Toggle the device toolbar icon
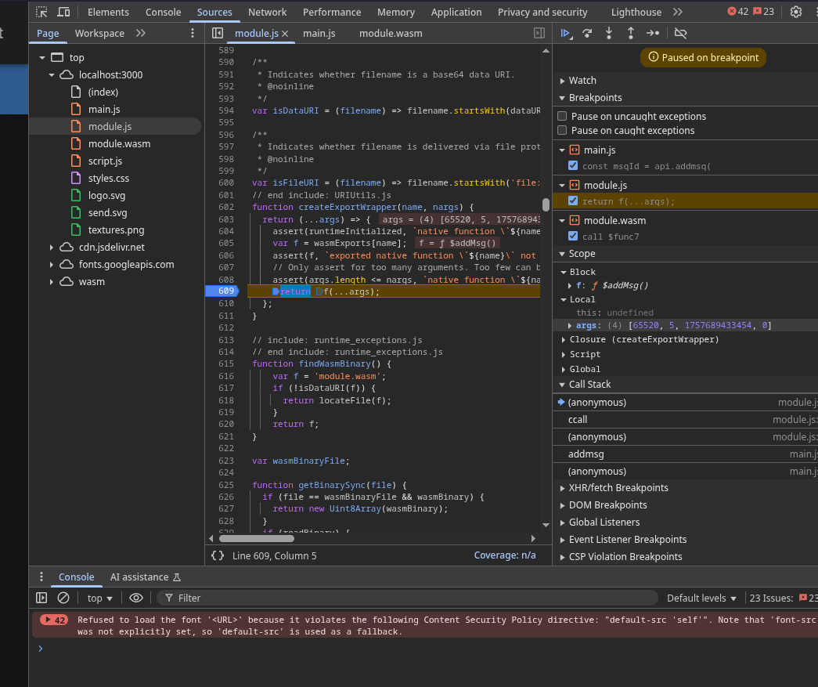The height and width of the screenshot is (687, 818). (63, 12)
